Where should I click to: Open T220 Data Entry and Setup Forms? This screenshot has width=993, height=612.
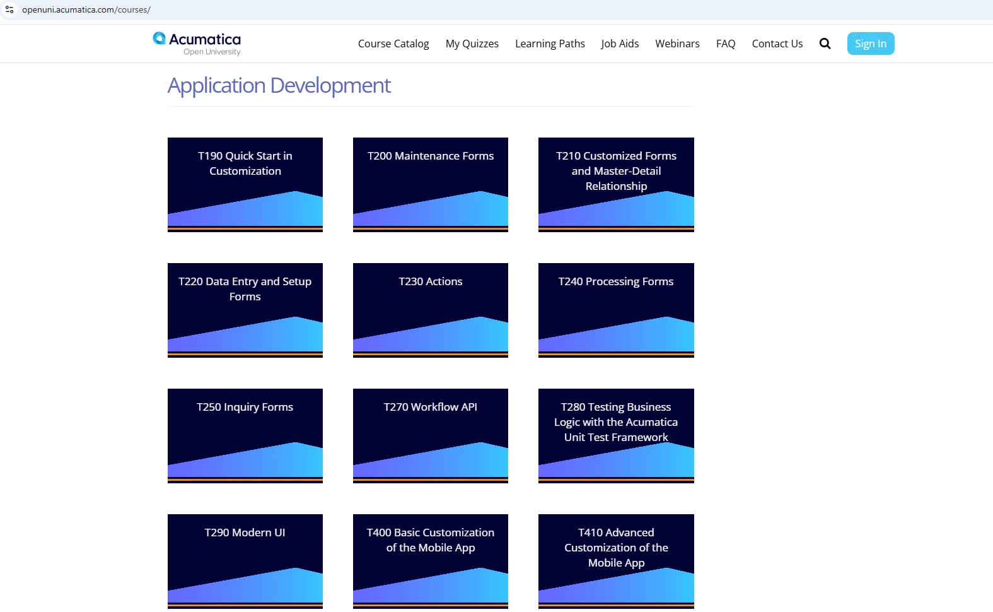(x=245, y=310)
